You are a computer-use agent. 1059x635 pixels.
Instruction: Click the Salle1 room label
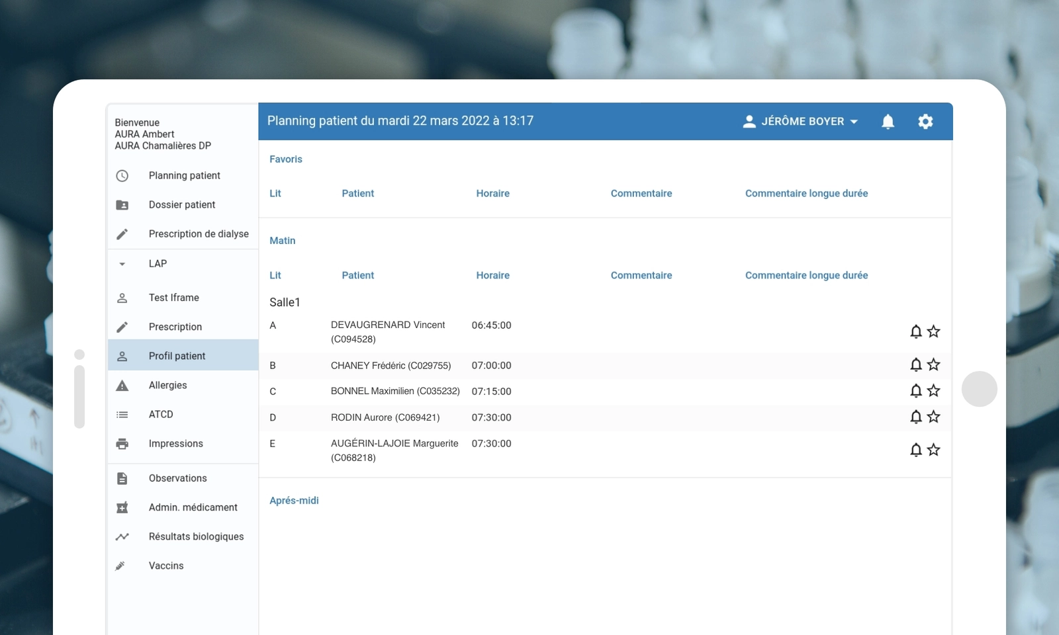pyautogui.click(x=285, y=303)
